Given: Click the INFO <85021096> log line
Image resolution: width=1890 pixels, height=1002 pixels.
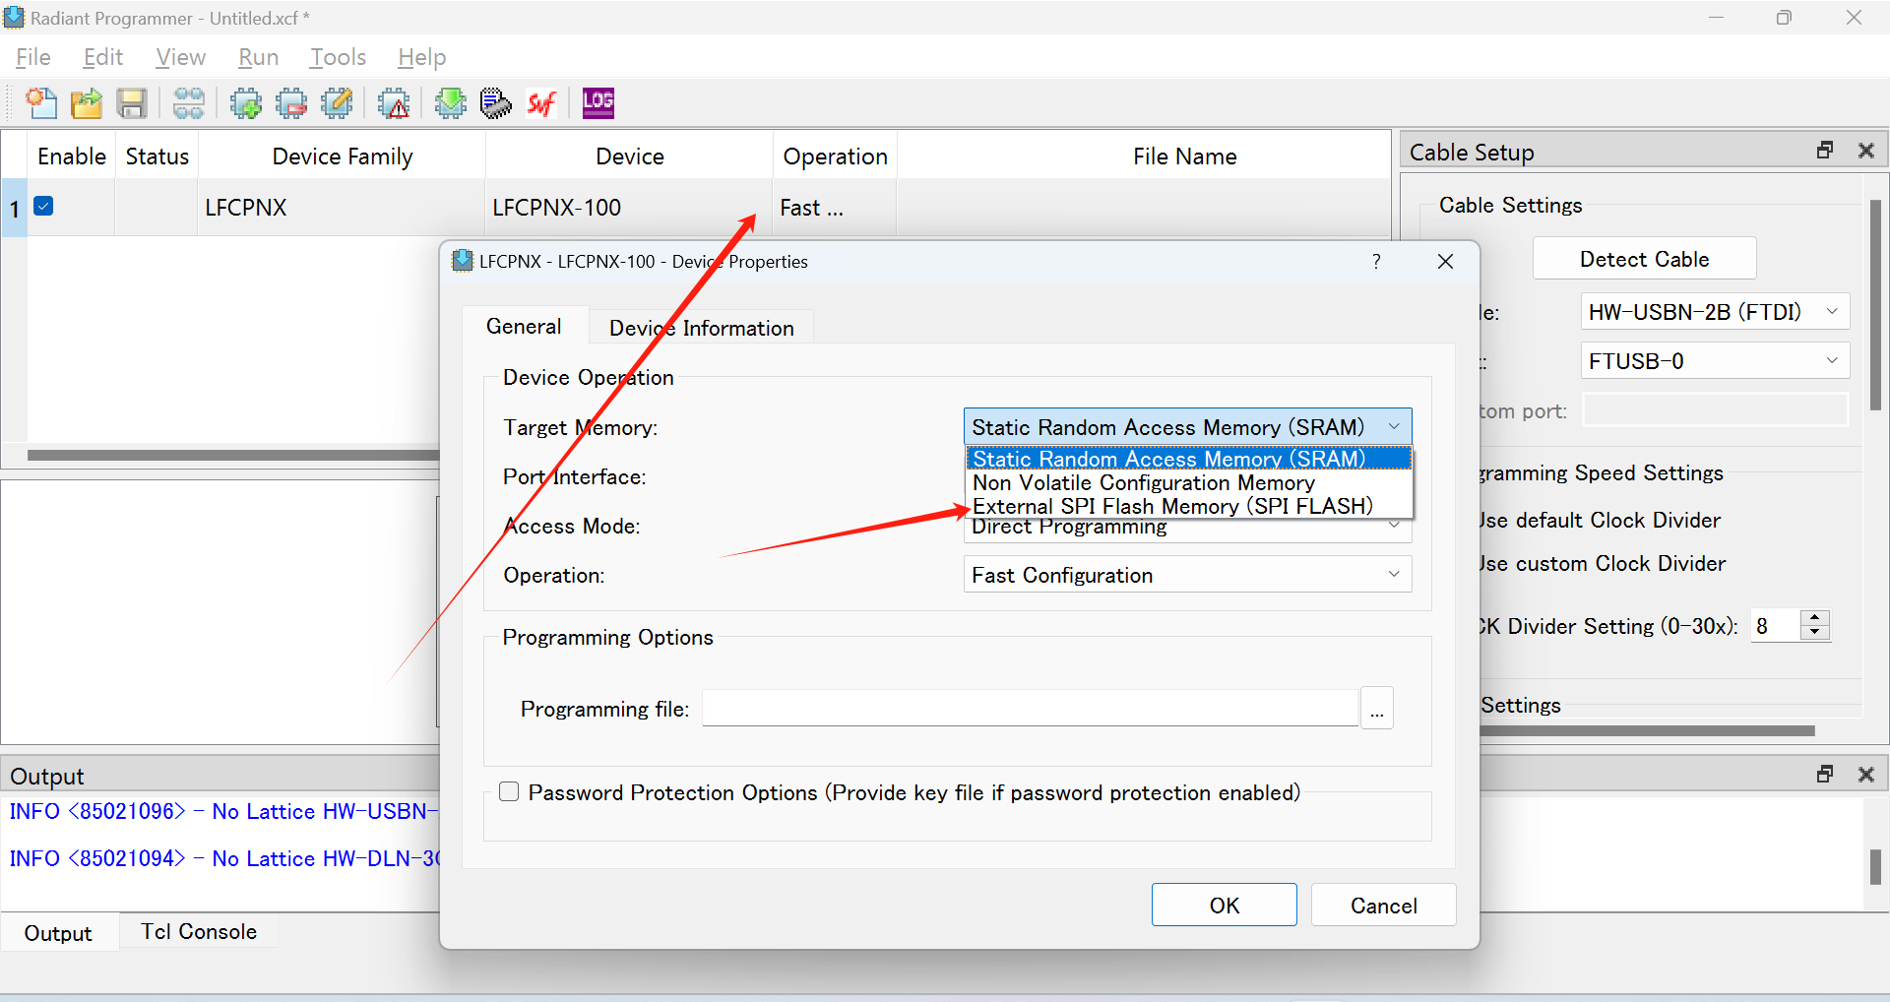Looking at the screenshot, I should pos(223,811).
